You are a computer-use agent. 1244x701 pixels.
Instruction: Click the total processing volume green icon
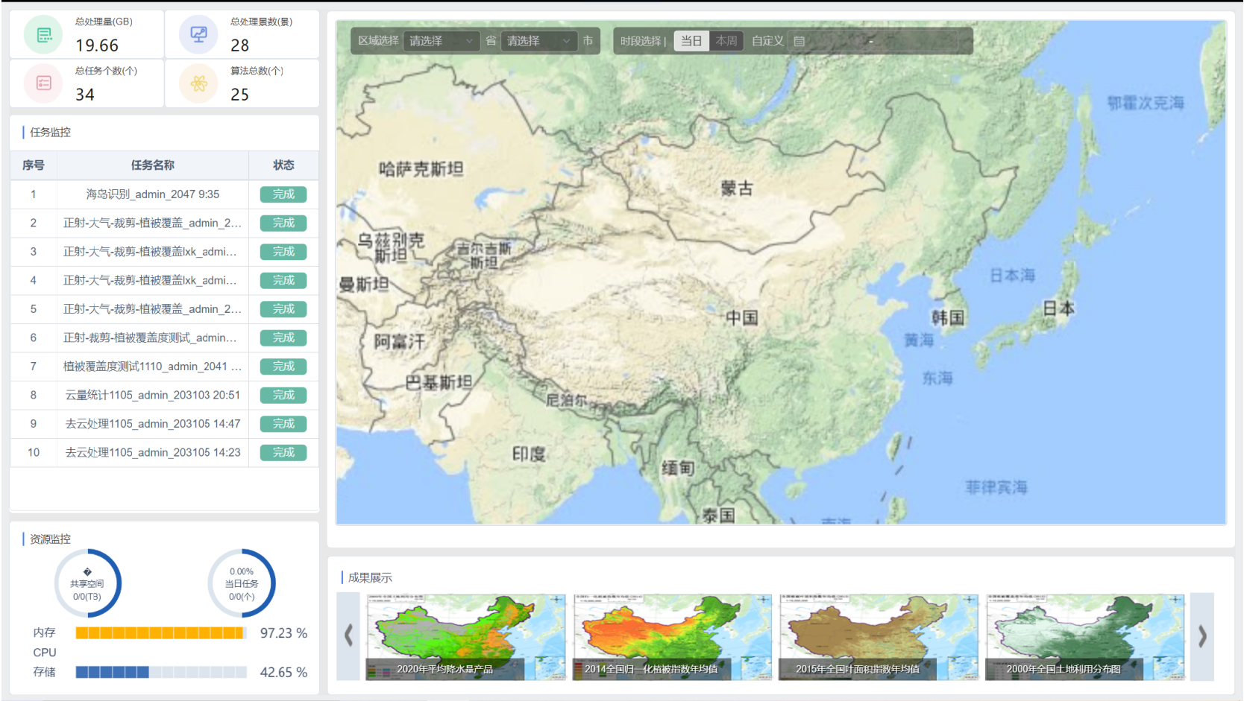pos(44,35)
